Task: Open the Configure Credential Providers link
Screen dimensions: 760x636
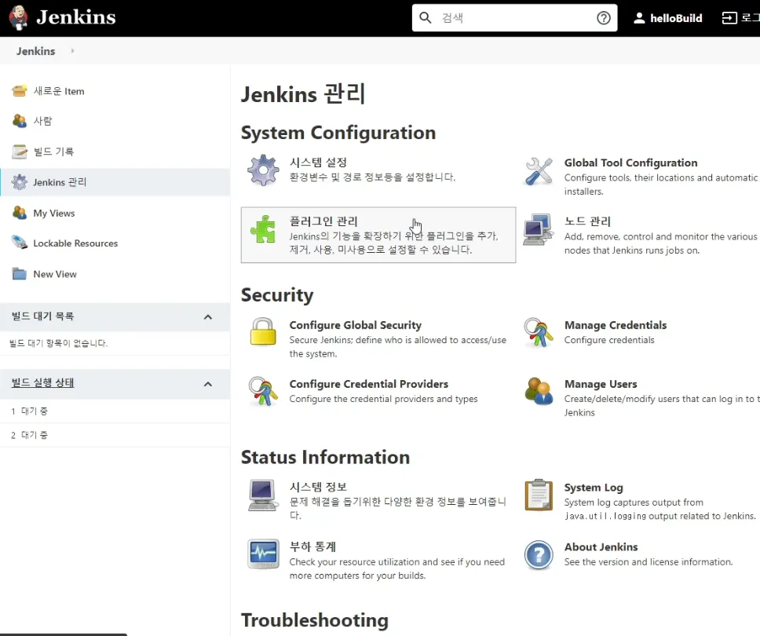Action: tap(368, 384)
